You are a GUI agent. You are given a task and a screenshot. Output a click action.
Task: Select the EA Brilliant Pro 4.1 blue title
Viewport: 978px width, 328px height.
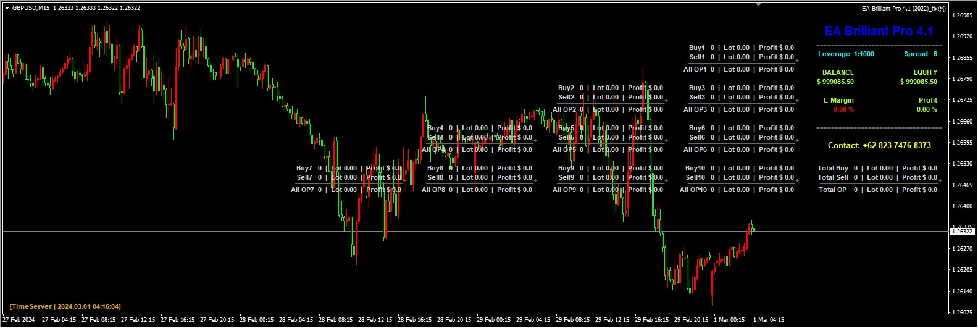click(879, 31)
